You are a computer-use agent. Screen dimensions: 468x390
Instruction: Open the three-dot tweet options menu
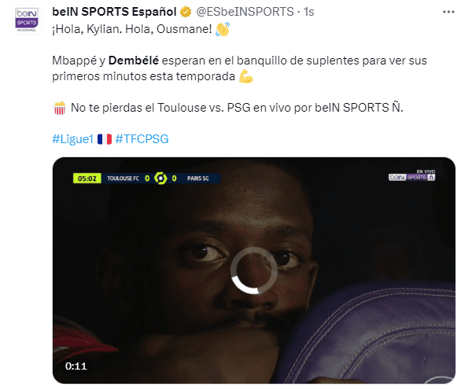pyautogui.click(x=448, y=12)
